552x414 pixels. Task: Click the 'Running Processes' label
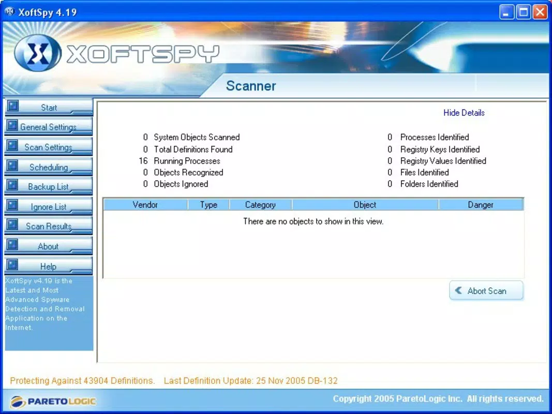click(187, 161)
